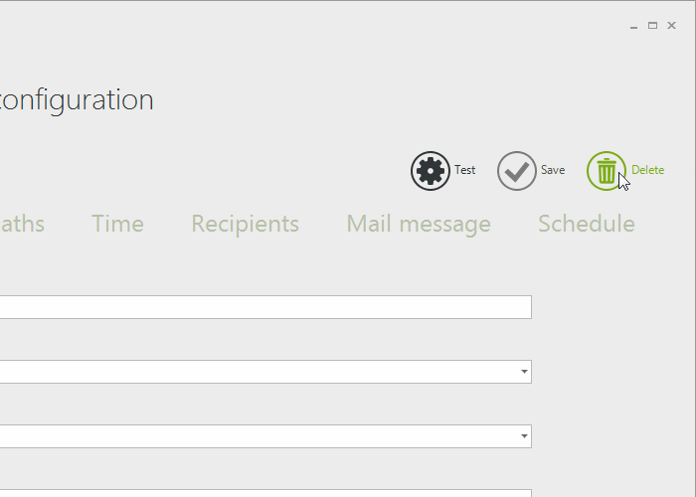The height and width of the screenshot is (497, 696).
Task: Expand the upper dropdown arrow
Action: point(524,372)
